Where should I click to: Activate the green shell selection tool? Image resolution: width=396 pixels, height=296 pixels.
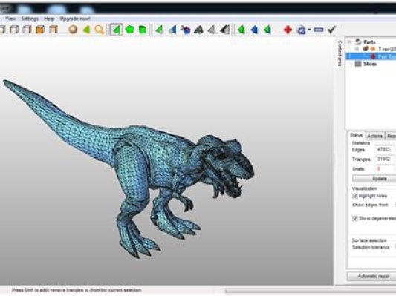coord(143,30)
